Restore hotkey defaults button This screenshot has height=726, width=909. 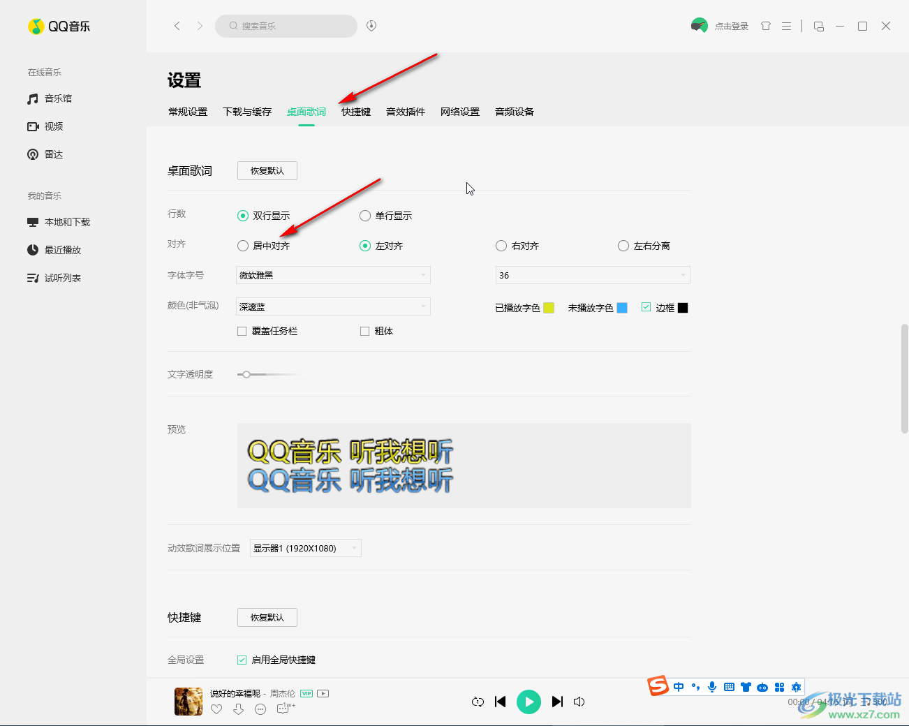[x=267, y=617]
